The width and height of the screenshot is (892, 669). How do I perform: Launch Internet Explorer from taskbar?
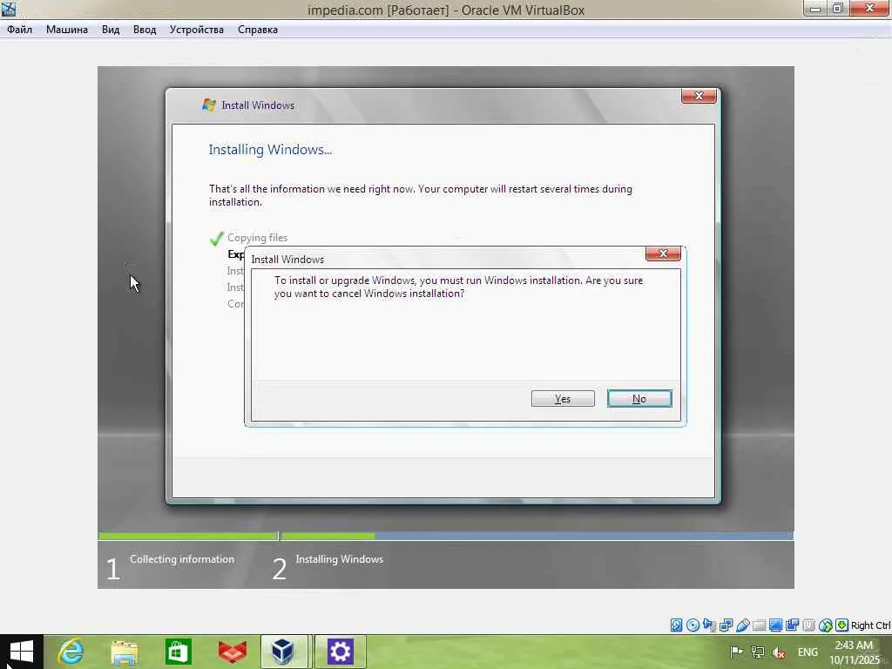pyautogui.click(x=71, y=652)
